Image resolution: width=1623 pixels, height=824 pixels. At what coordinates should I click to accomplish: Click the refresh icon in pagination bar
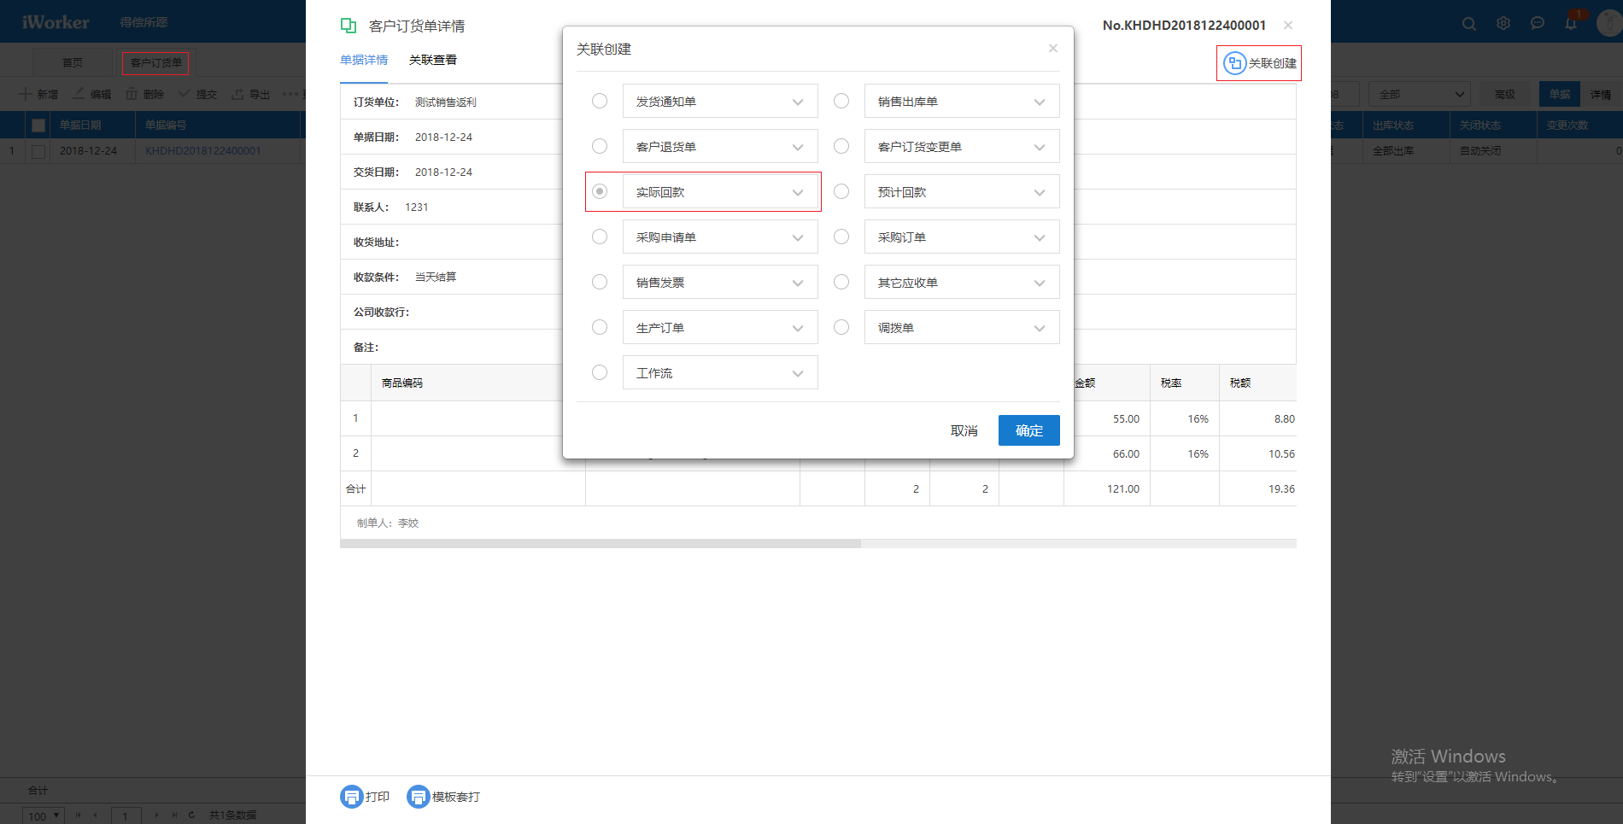(x=192, y=815)
